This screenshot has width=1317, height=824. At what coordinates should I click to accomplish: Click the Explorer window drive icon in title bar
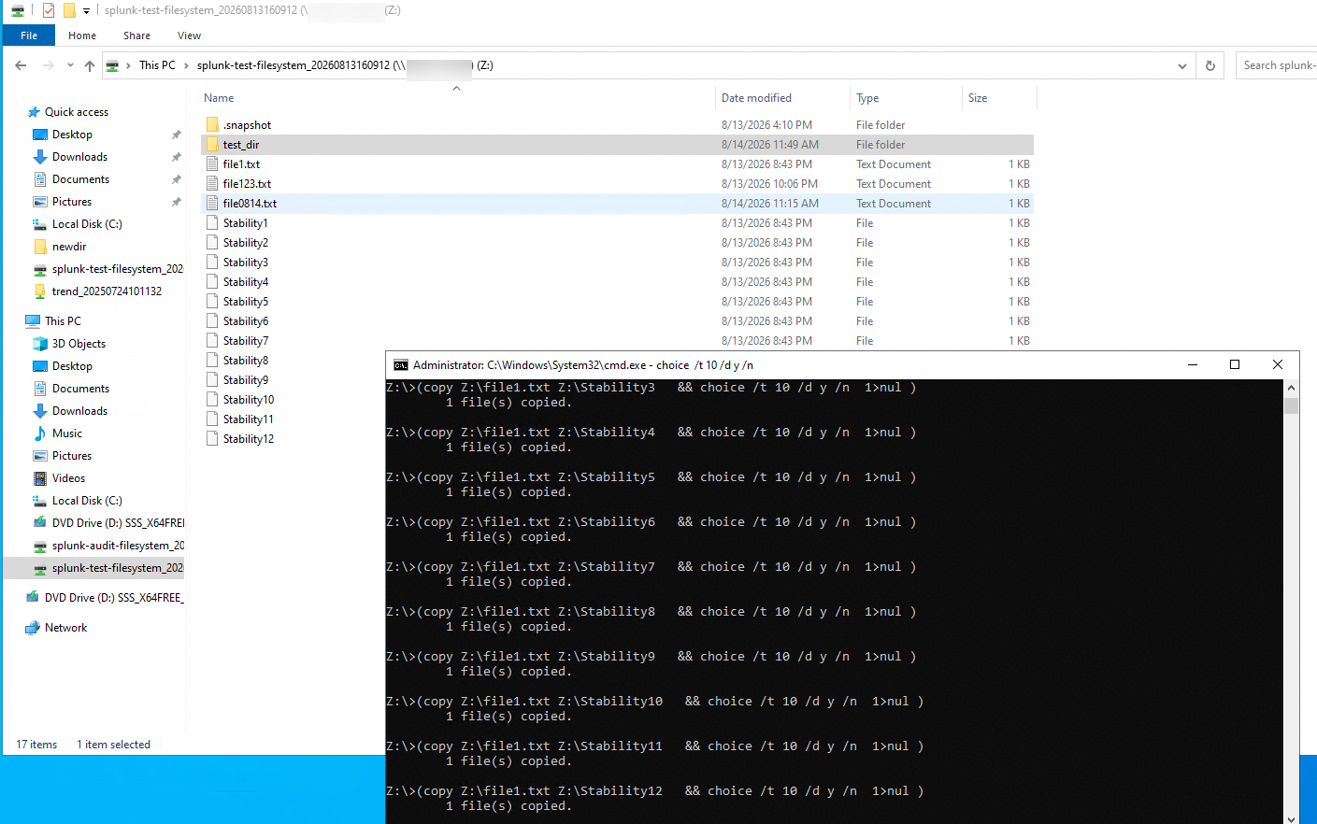point(18,11)
